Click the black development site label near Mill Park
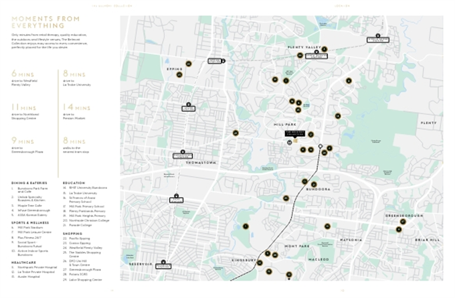The width and height of the screenshot is (455, 298). coord(294,133)
